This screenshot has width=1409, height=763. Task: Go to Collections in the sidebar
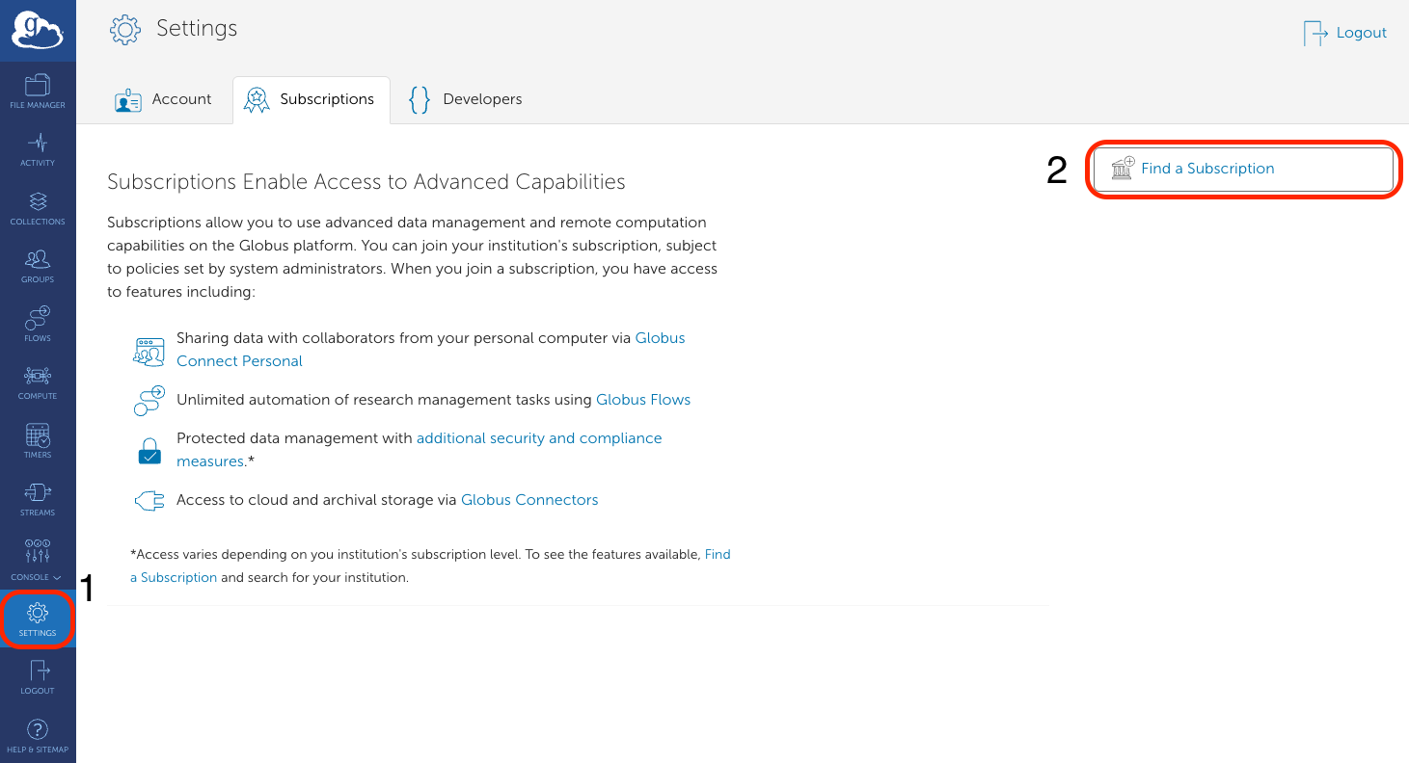(38, 208)
